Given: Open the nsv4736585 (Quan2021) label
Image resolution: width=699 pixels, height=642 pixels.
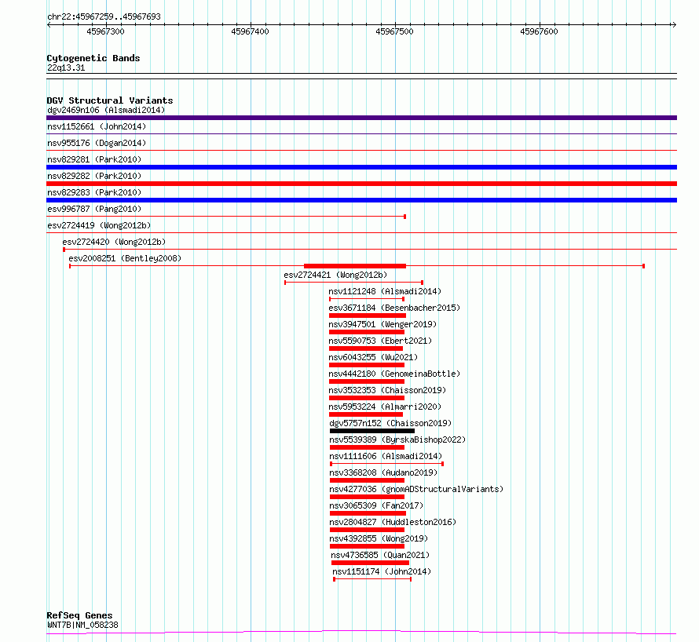Looking at the screenshot, I should click(380, 555).
